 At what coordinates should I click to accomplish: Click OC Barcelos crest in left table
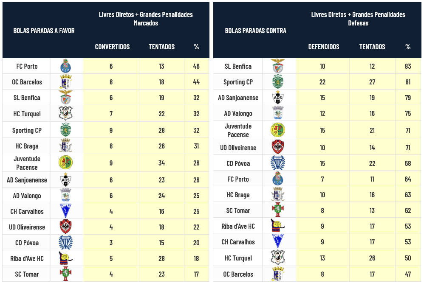(x=65, y=82)
